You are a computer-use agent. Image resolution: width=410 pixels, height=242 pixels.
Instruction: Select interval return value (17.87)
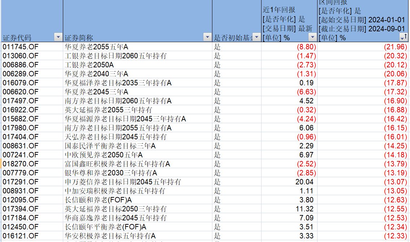(395, 83)
